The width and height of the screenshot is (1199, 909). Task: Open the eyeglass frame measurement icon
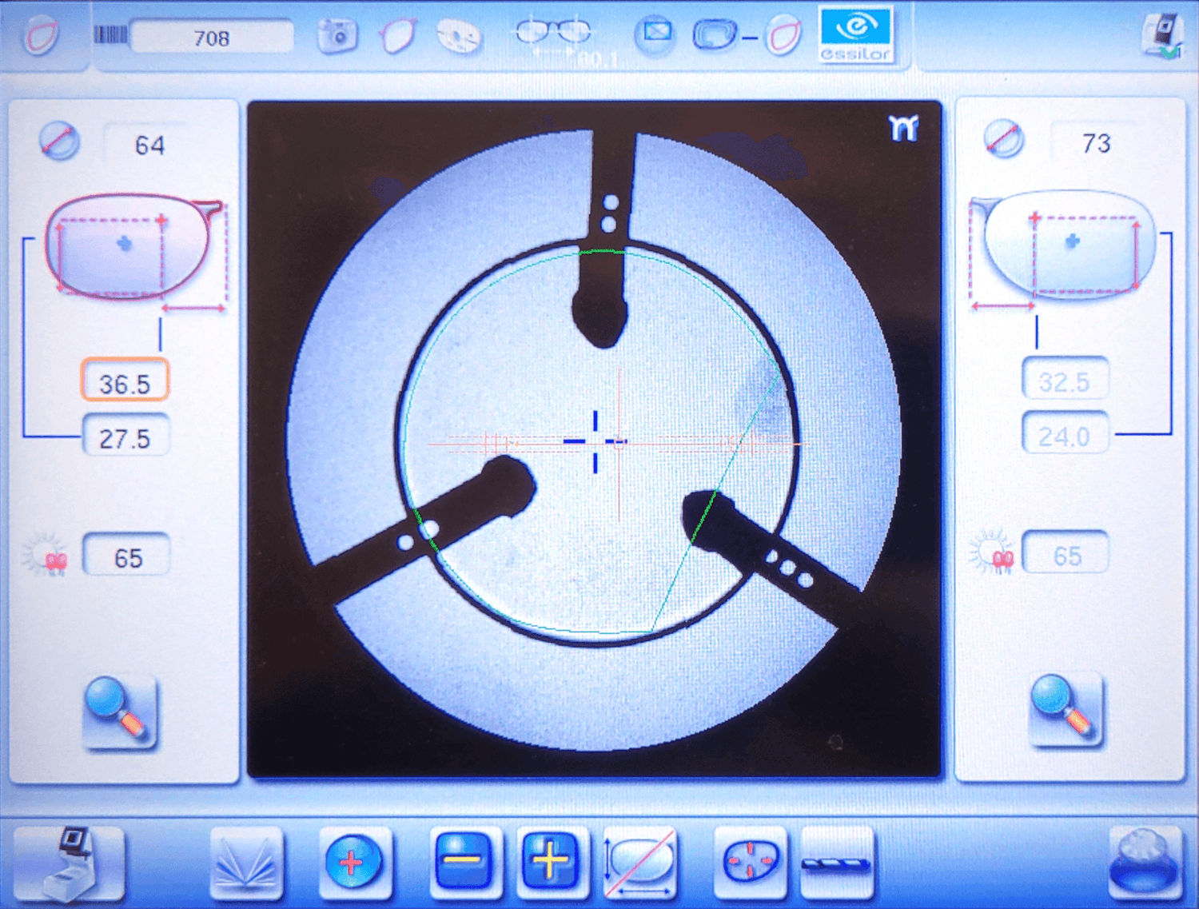click(x=552, y=34)
